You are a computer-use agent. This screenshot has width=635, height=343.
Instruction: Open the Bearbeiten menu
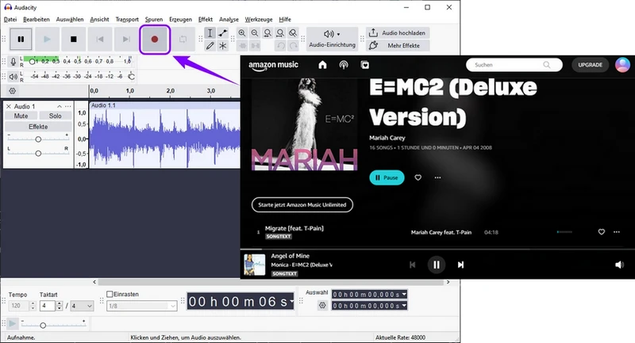pos(37,19)
